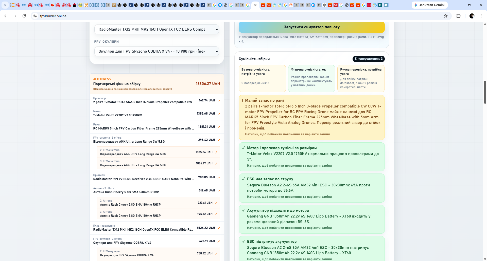Open the frame offer arrow priced 1381.31 UAH

(219, 127)
